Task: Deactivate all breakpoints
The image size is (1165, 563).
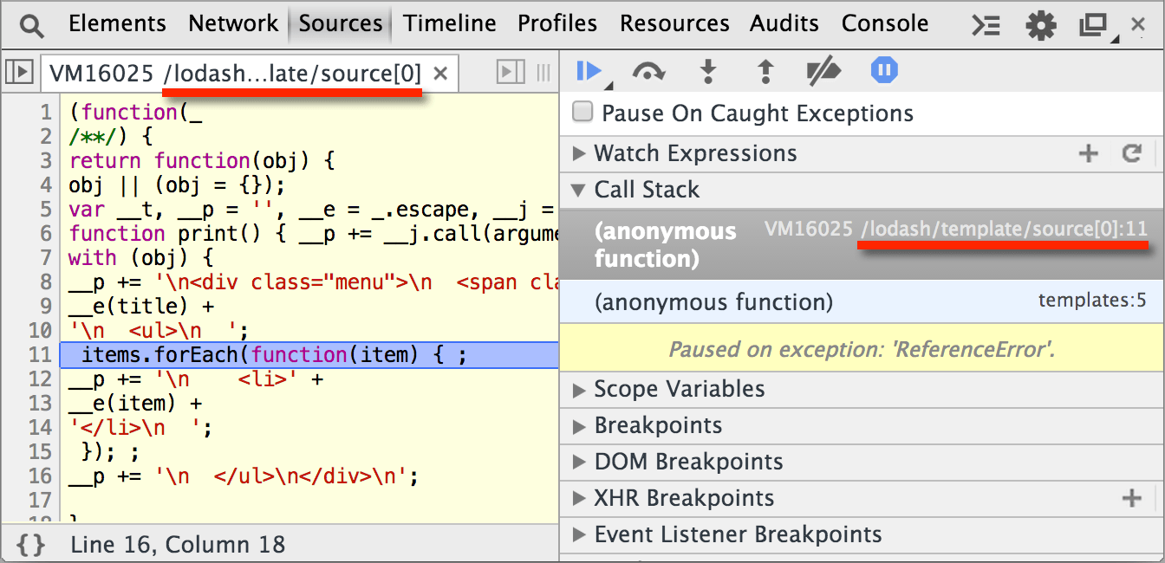Action: pos(823,71)
